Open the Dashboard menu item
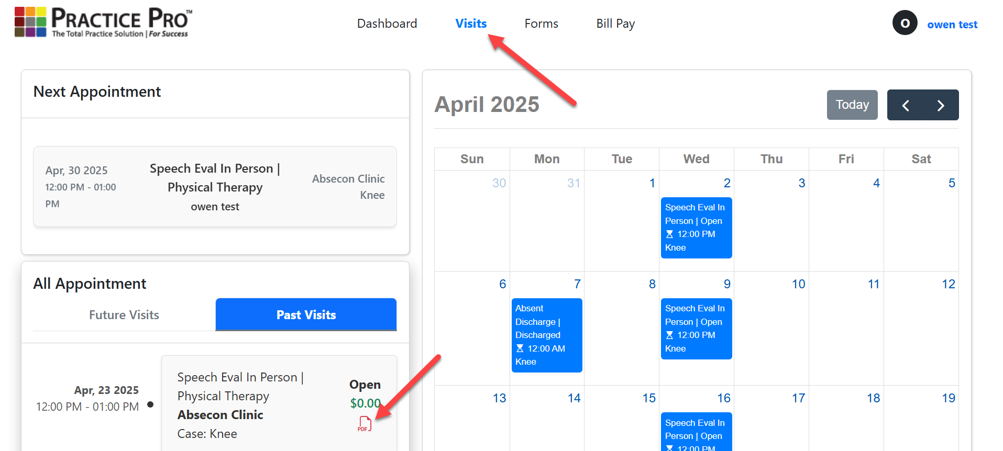This screenshot has height=451, width=1003. pyautogui.click(x=387, y=24)
